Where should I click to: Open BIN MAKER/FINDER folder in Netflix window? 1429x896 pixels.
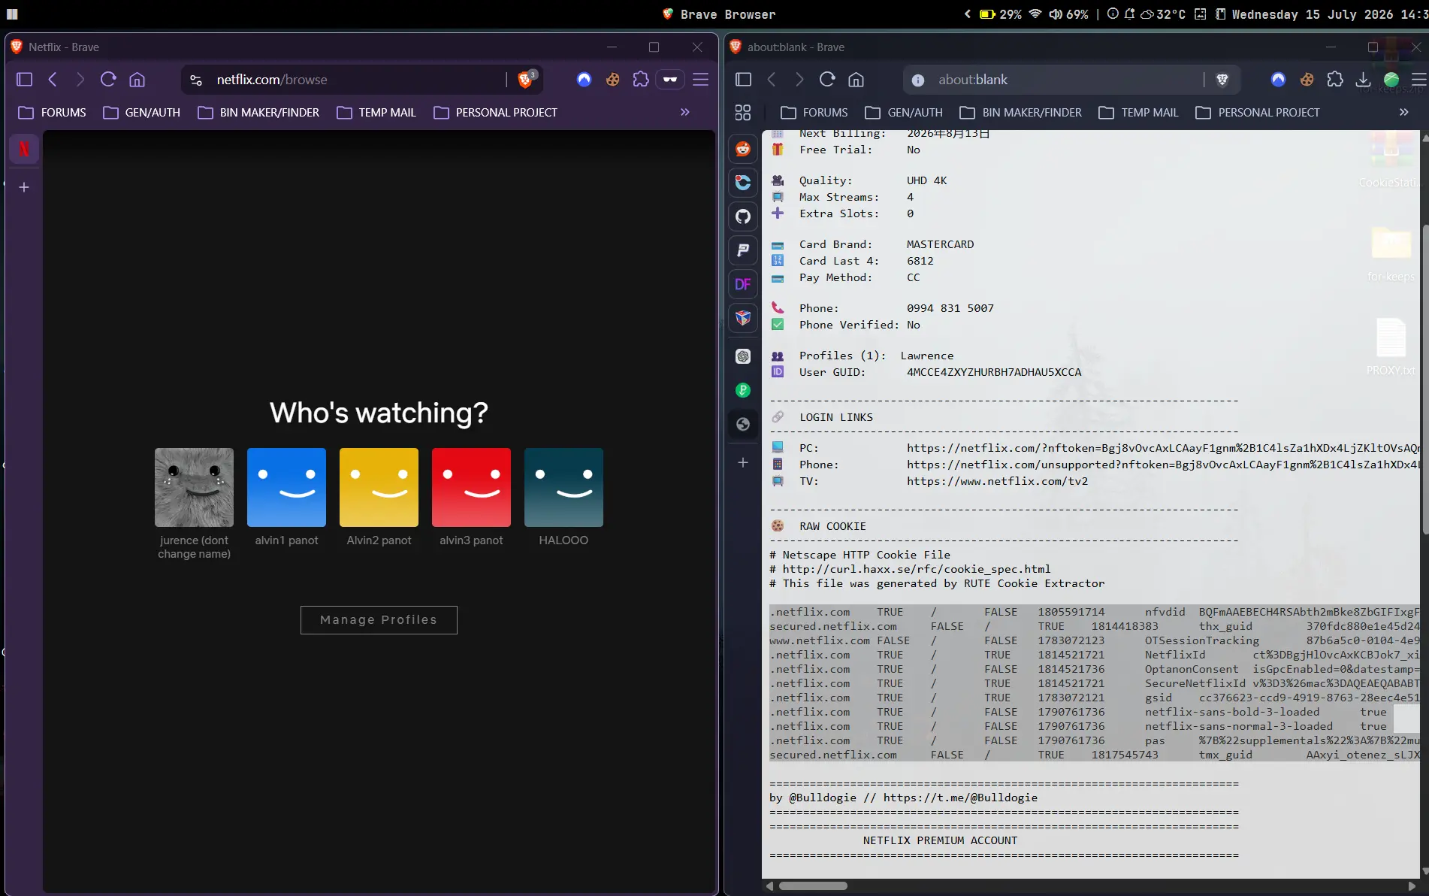[x=258, y=112]
